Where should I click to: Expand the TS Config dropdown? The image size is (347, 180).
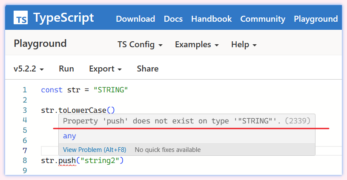point(140,44)
